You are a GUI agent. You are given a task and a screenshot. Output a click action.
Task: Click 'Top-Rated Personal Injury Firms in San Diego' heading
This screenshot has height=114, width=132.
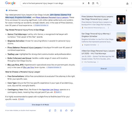tap(25, 30)
